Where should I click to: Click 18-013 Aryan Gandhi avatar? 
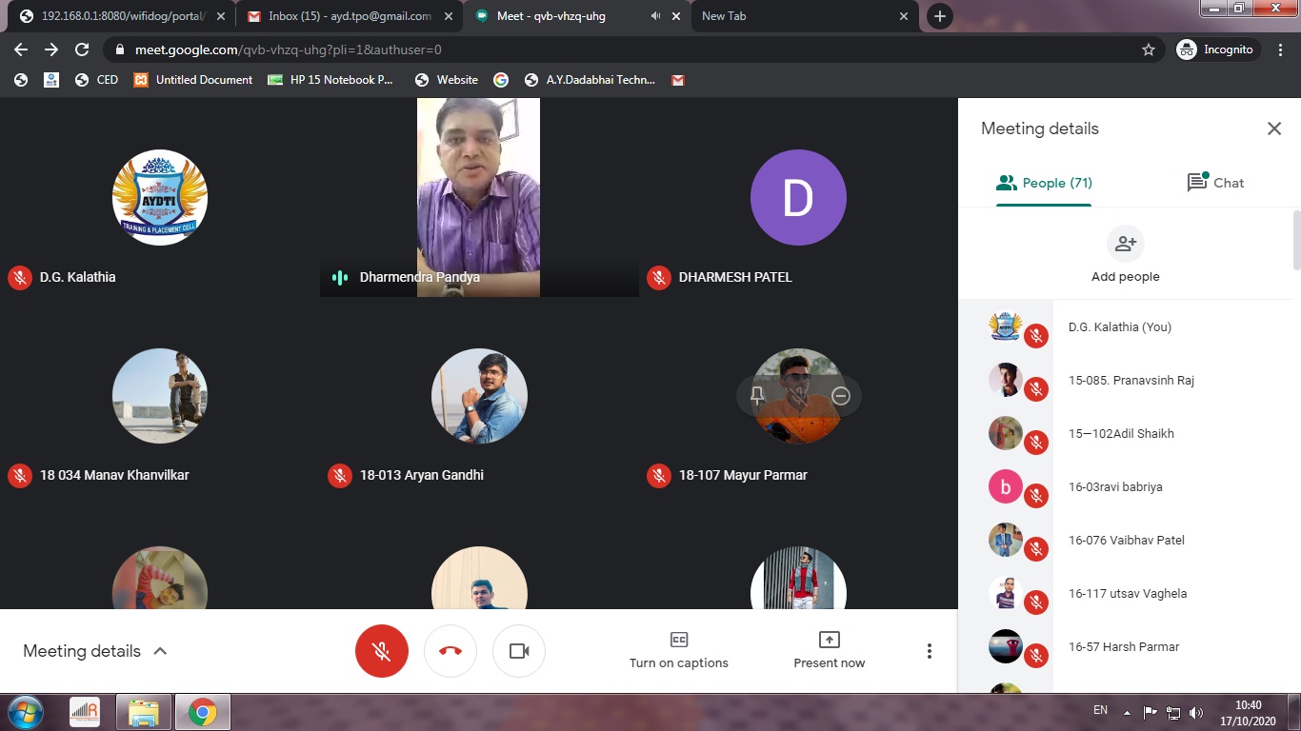pyautogui.click(x=479, y=396)
